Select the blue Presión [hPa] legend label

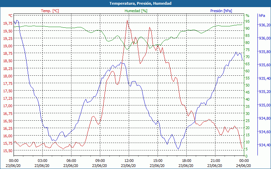tap(221, 11)
